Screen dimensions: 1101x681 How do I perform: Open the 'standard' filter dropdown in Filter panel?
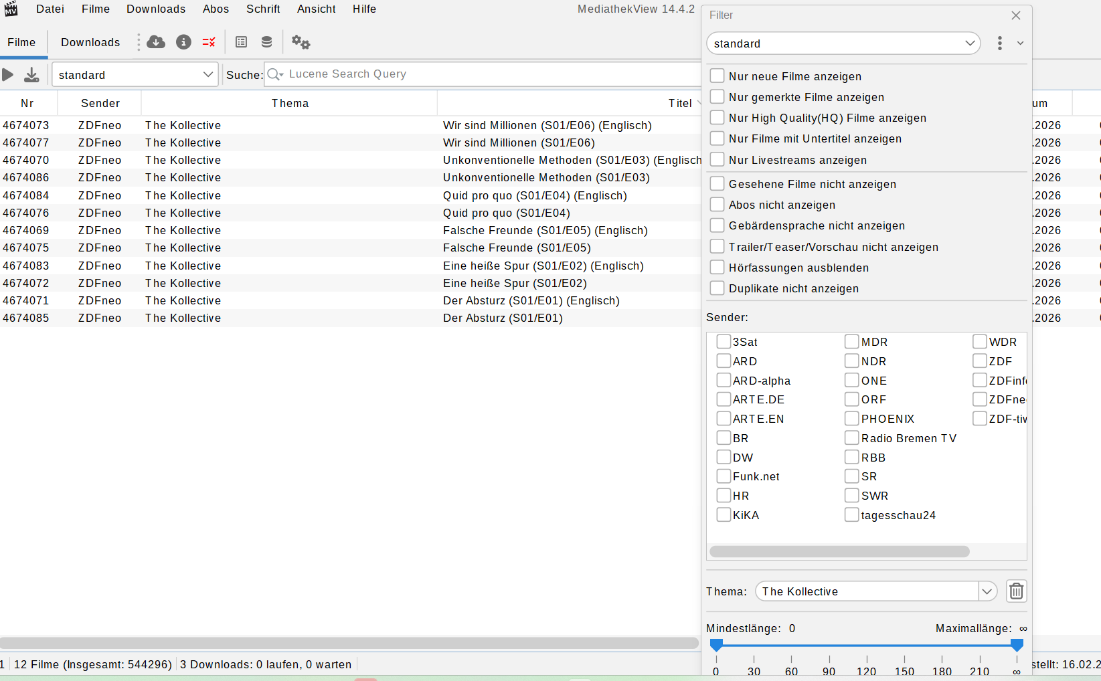(969, 43)
